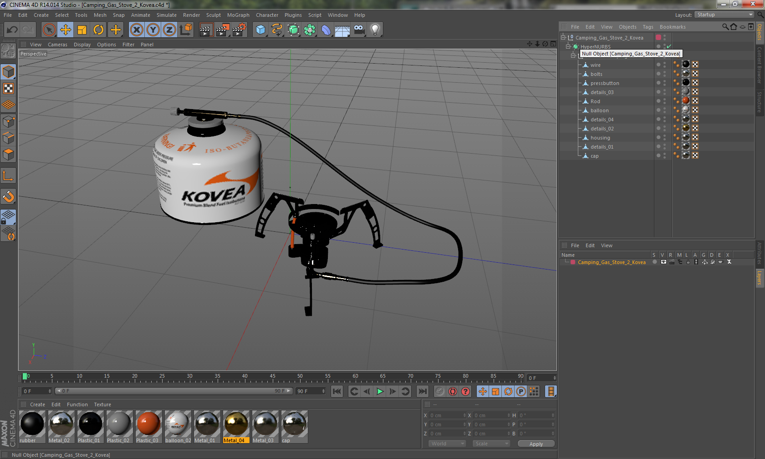Switch to Polygons mode

[8, 155]
